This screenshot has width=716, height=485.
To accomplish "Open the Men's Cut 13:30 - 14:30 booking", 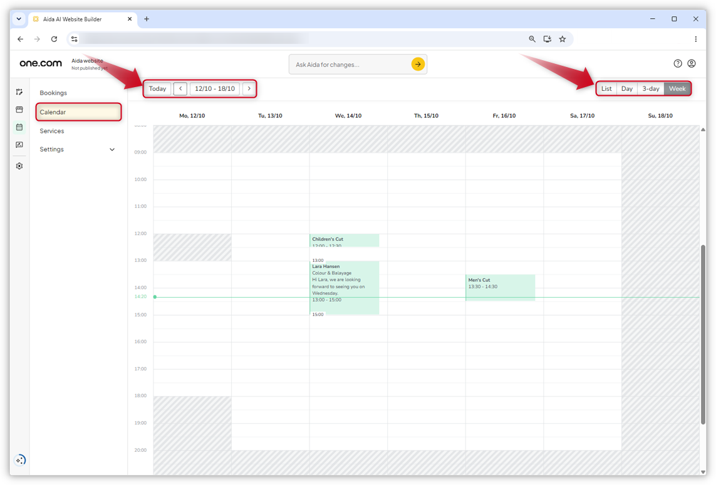I will point(500,287).
